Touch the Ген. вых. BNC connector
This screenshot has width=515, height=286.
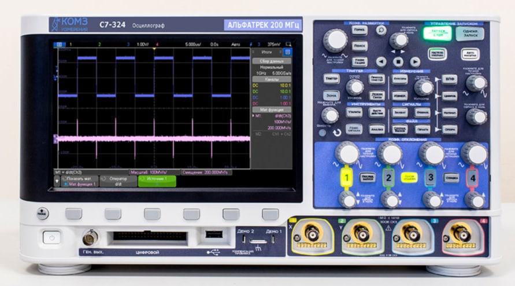click(x=90, y=237)
